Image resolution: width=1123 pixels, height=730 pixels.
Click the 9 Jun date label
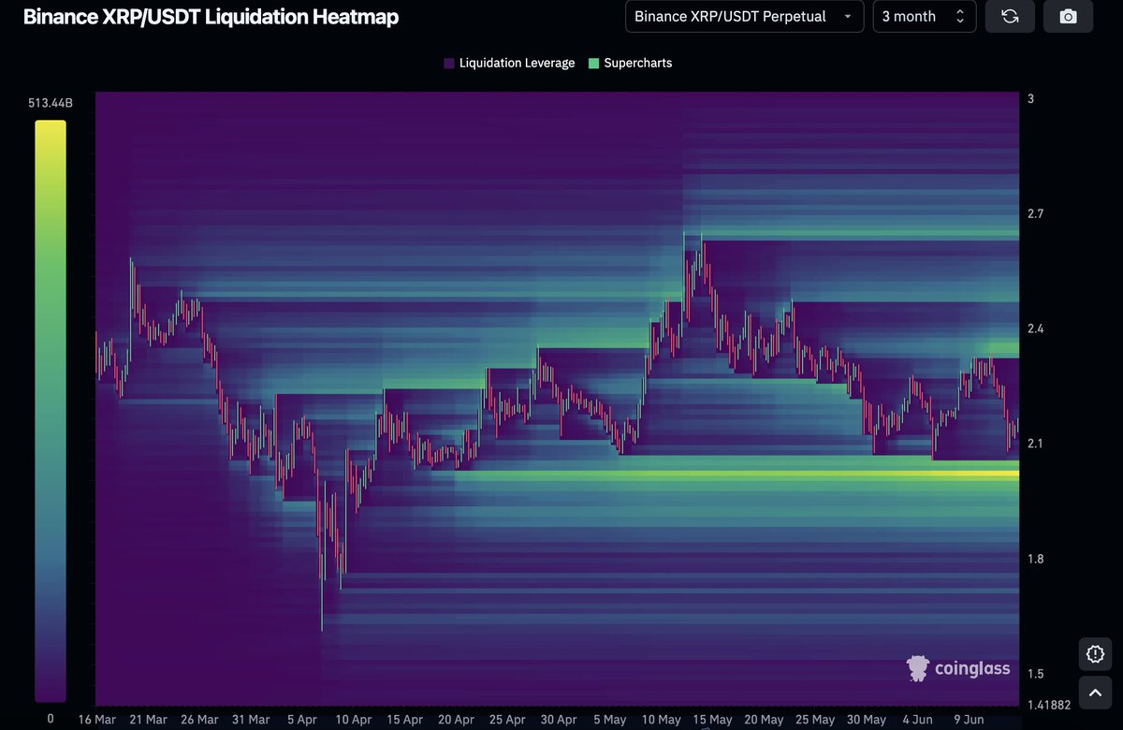pos(970,720)
